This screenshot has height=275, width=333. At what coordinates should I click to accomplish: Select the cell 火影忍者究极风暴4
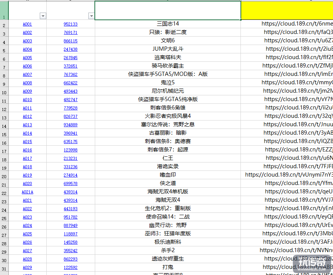(168, 116)
